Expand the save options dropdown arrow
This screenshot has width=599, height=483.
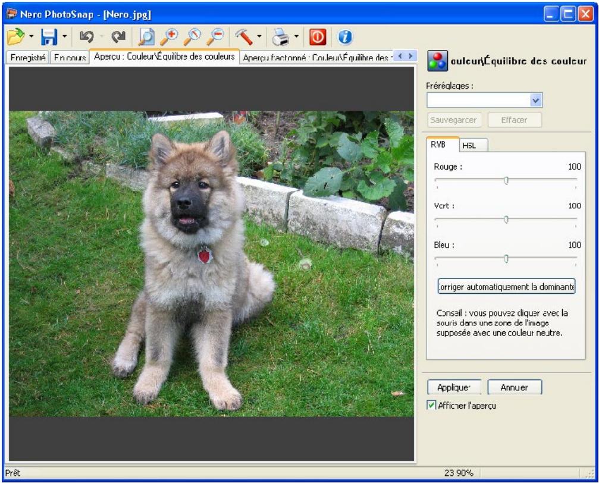coord(65,37)
